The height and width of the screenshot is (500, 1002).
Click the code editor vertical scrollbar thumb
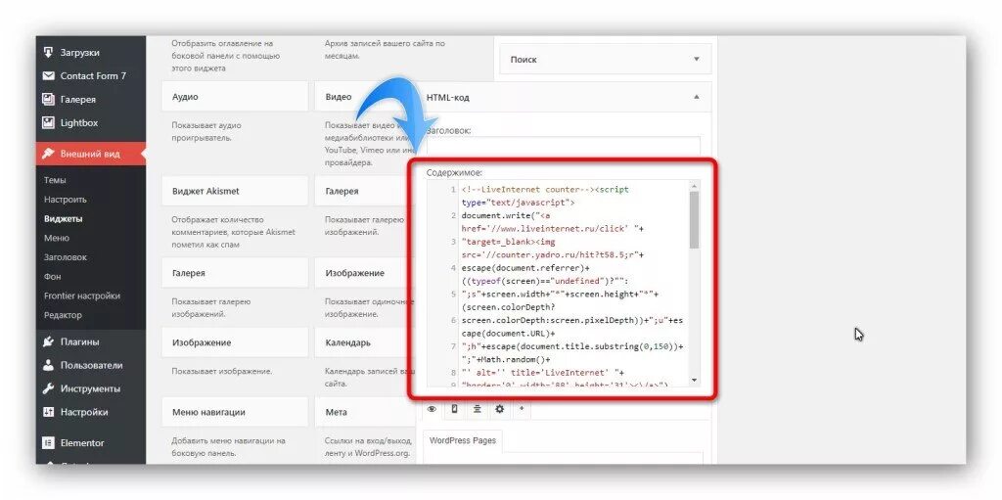click(x=695, y=219)
